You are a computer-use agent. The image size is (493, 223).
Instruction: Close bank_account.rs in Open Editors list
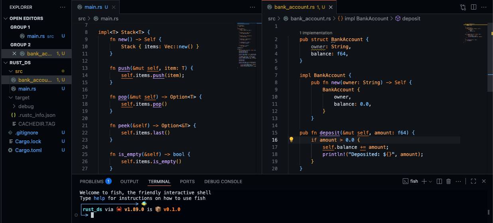tap(14, 53)
